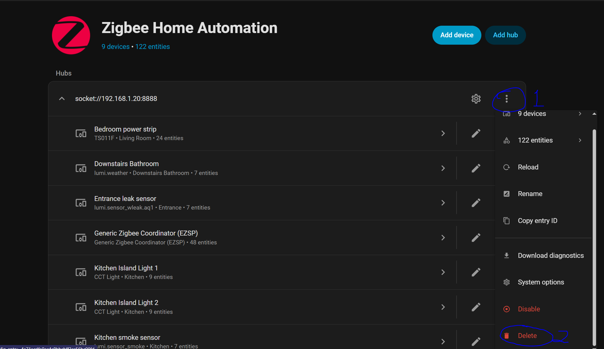
Task: Click pencil icon for Kitchen Island Light 1
Action: pyautogui.click(x=476, y=272)
